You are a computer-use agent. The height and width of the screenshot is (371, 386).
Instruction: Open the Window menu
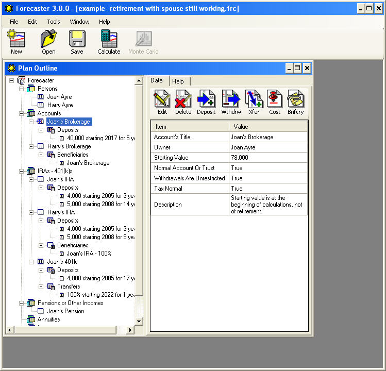pos(79,22)
